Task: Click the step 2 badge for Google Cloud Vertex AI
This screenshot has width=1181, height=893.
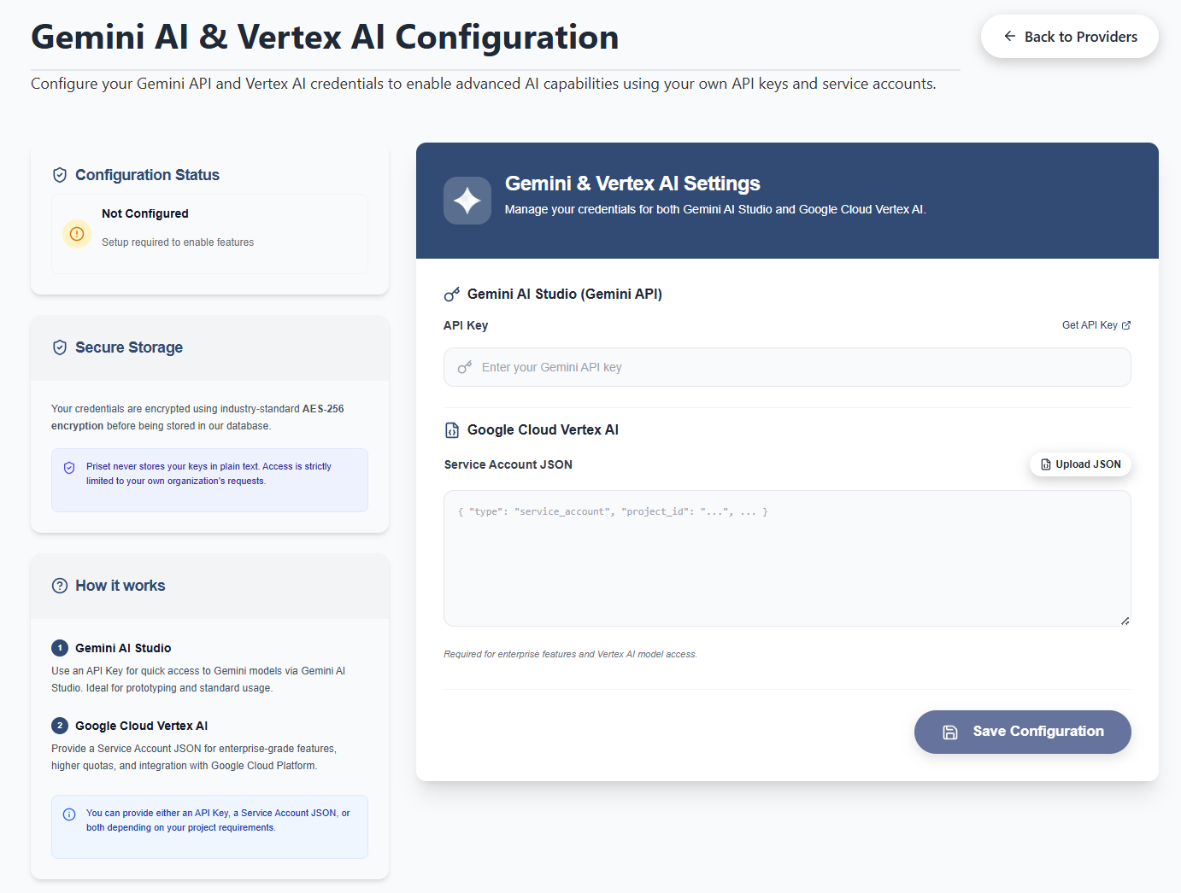Action: click(60, 726)
